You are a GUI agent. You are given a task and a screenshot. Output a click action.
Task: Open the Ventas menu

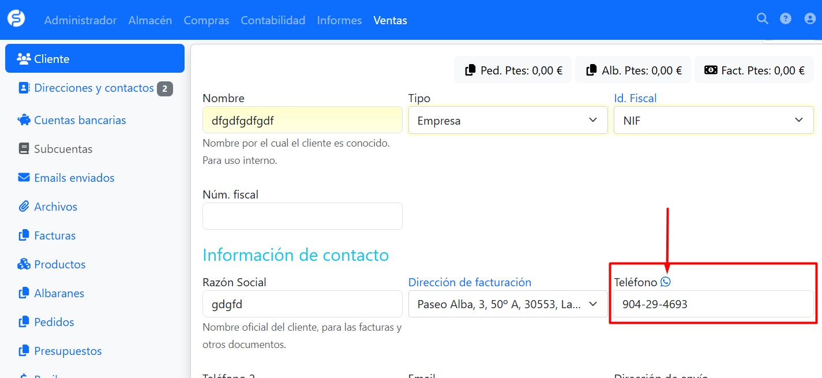[x=390, y=20]
